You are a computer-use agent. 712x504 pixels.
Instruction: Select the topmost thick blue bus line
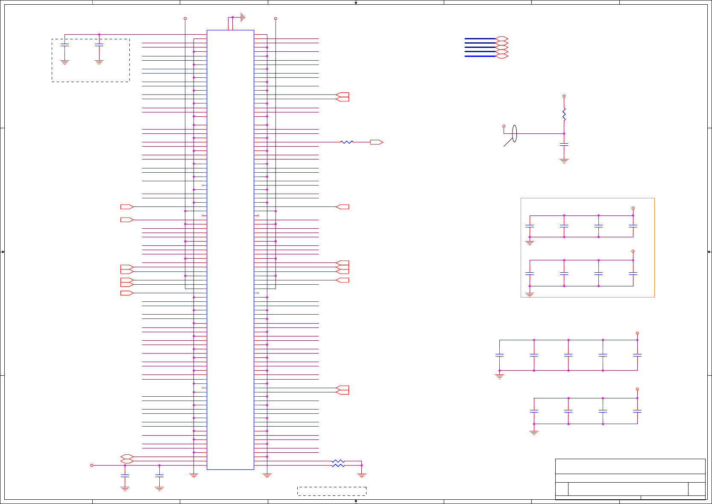[x=480, y=38]
